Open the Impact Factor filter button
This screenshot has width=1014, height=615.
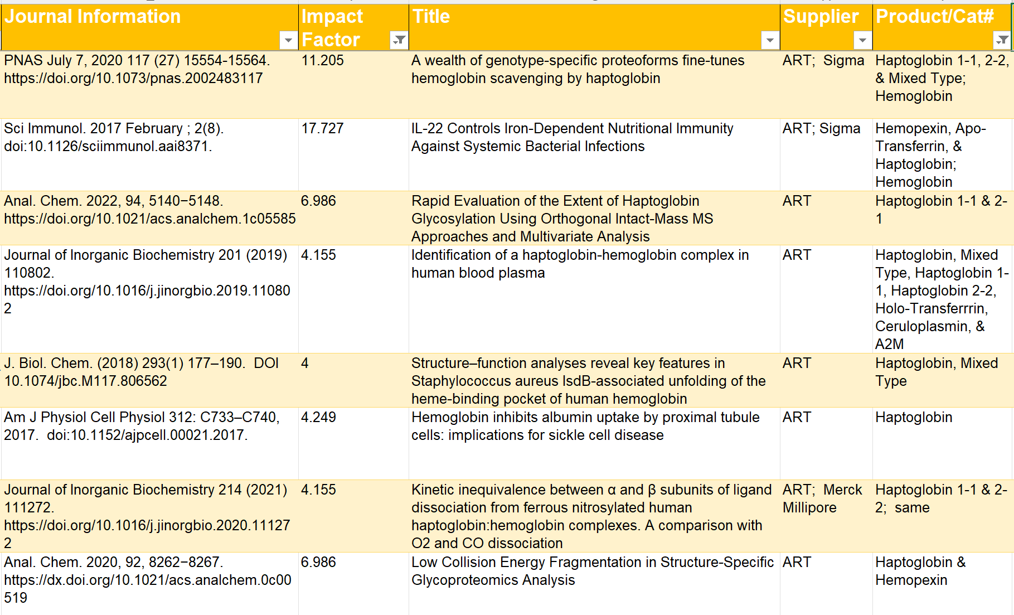[399, 40]
